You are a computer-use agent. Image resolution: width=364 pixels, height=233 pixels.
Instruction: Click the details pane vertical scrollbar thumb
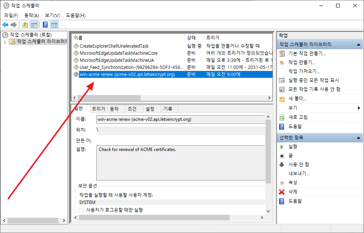[x=268, y=152]
